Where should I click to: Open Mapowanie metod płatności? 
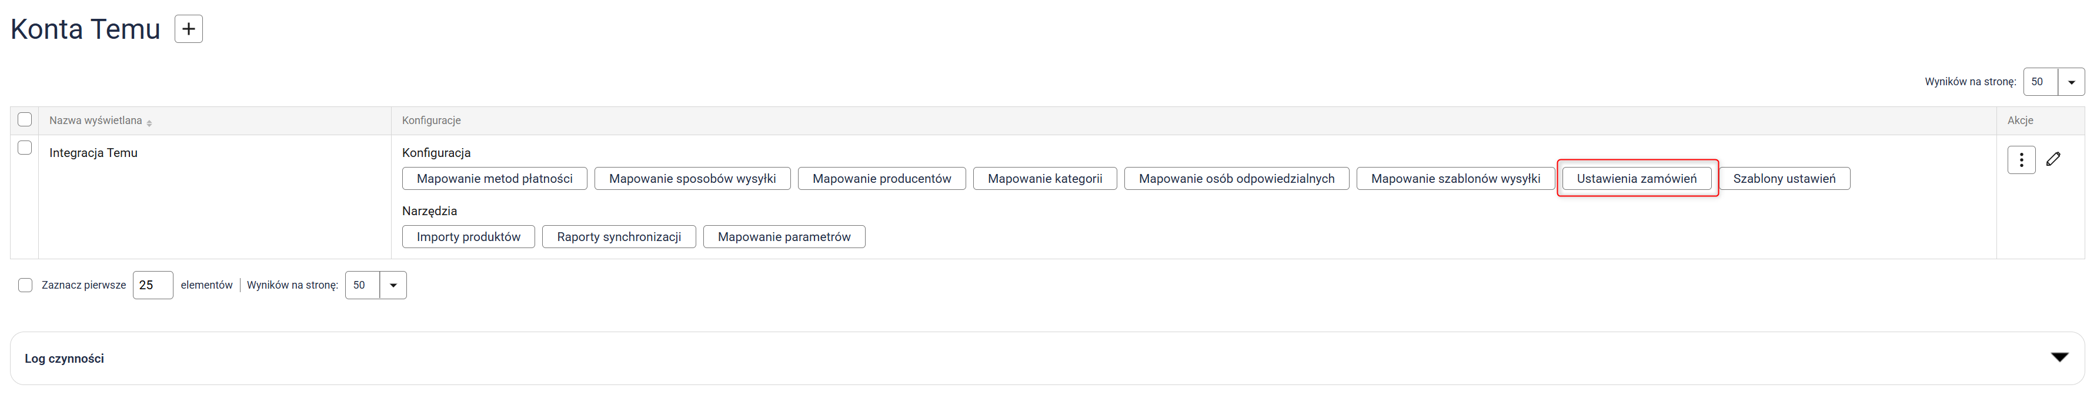point(494,178)
